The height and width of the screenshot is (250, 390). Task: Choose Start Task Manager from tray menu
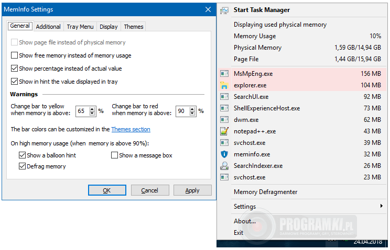click(x=302, y=10)
